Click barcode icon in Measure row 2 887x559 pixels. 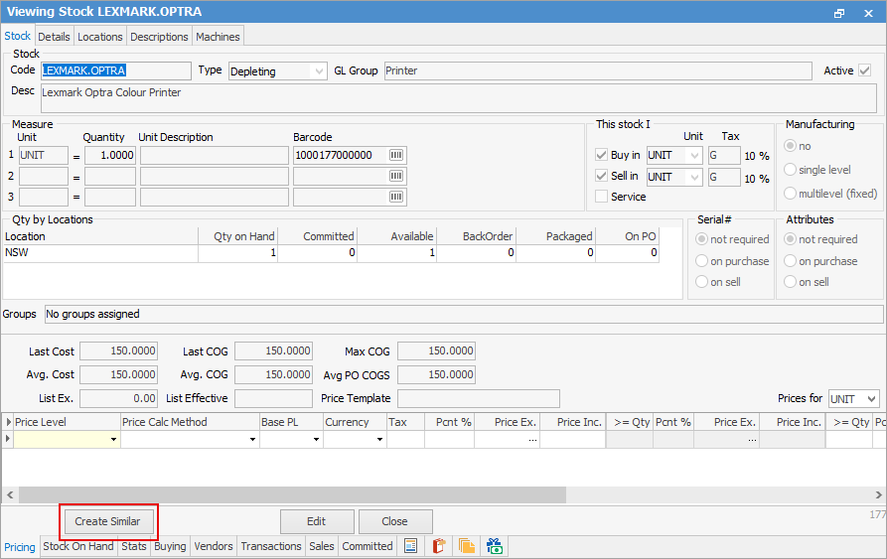click(x=396, y=176)
